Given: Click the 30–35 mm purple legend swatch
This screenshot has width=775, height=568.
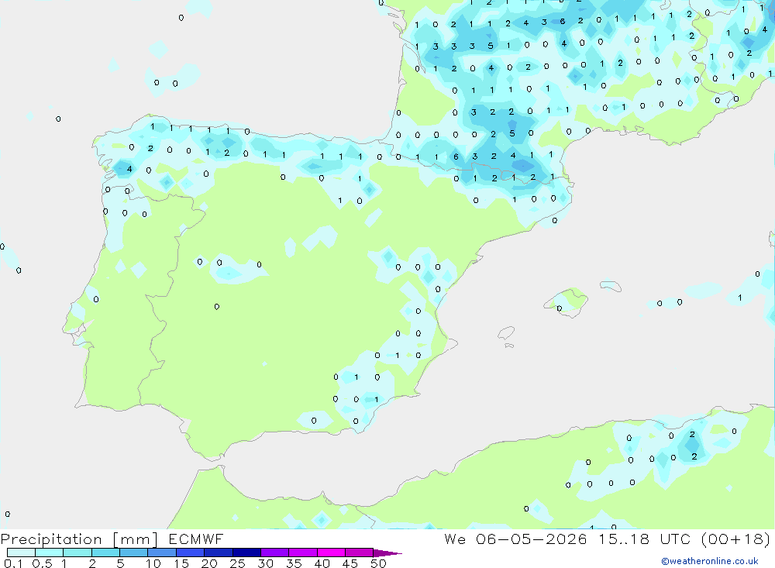Looking at the screenshot, I should click(x=274, y=553).
